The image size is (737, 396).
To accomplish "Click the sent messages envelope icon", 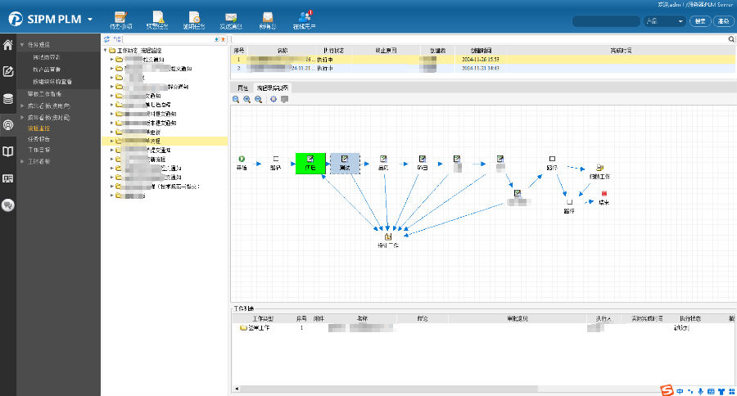I will 231,18.
